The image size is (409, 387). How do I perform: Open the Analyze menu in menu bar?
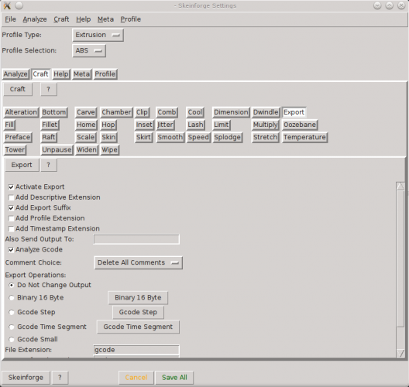pyautogui.click(x=35, y=19)
